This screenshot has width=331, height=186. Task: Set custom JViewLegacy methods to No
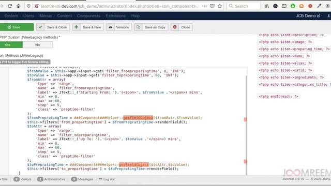[38, 45]
